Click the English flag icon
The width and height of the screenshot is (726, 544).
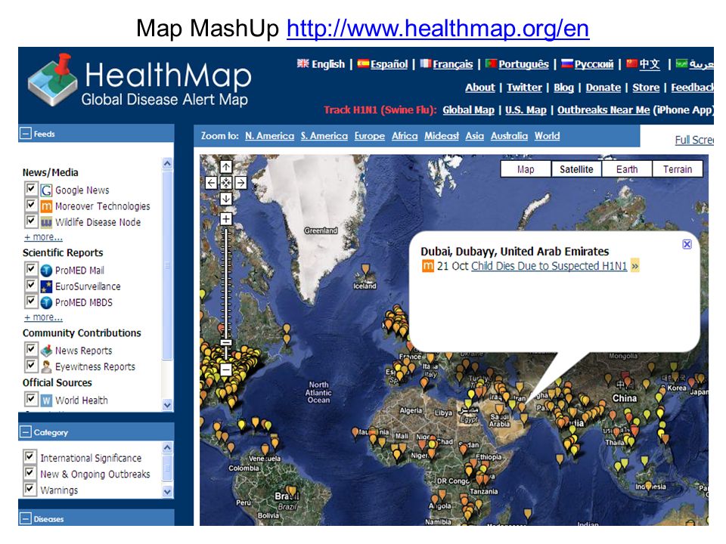(302, 63)
